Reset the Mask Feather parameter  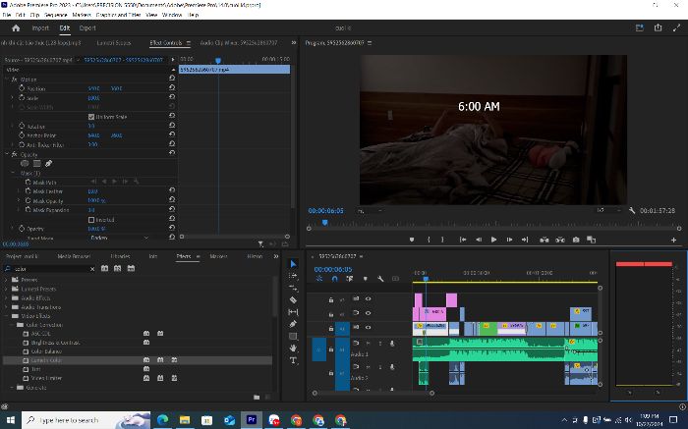click(x=172, y=190)
